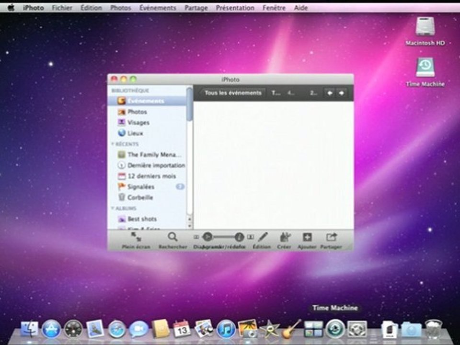Click the Créer toolbar icon

(x=285, y=237)
